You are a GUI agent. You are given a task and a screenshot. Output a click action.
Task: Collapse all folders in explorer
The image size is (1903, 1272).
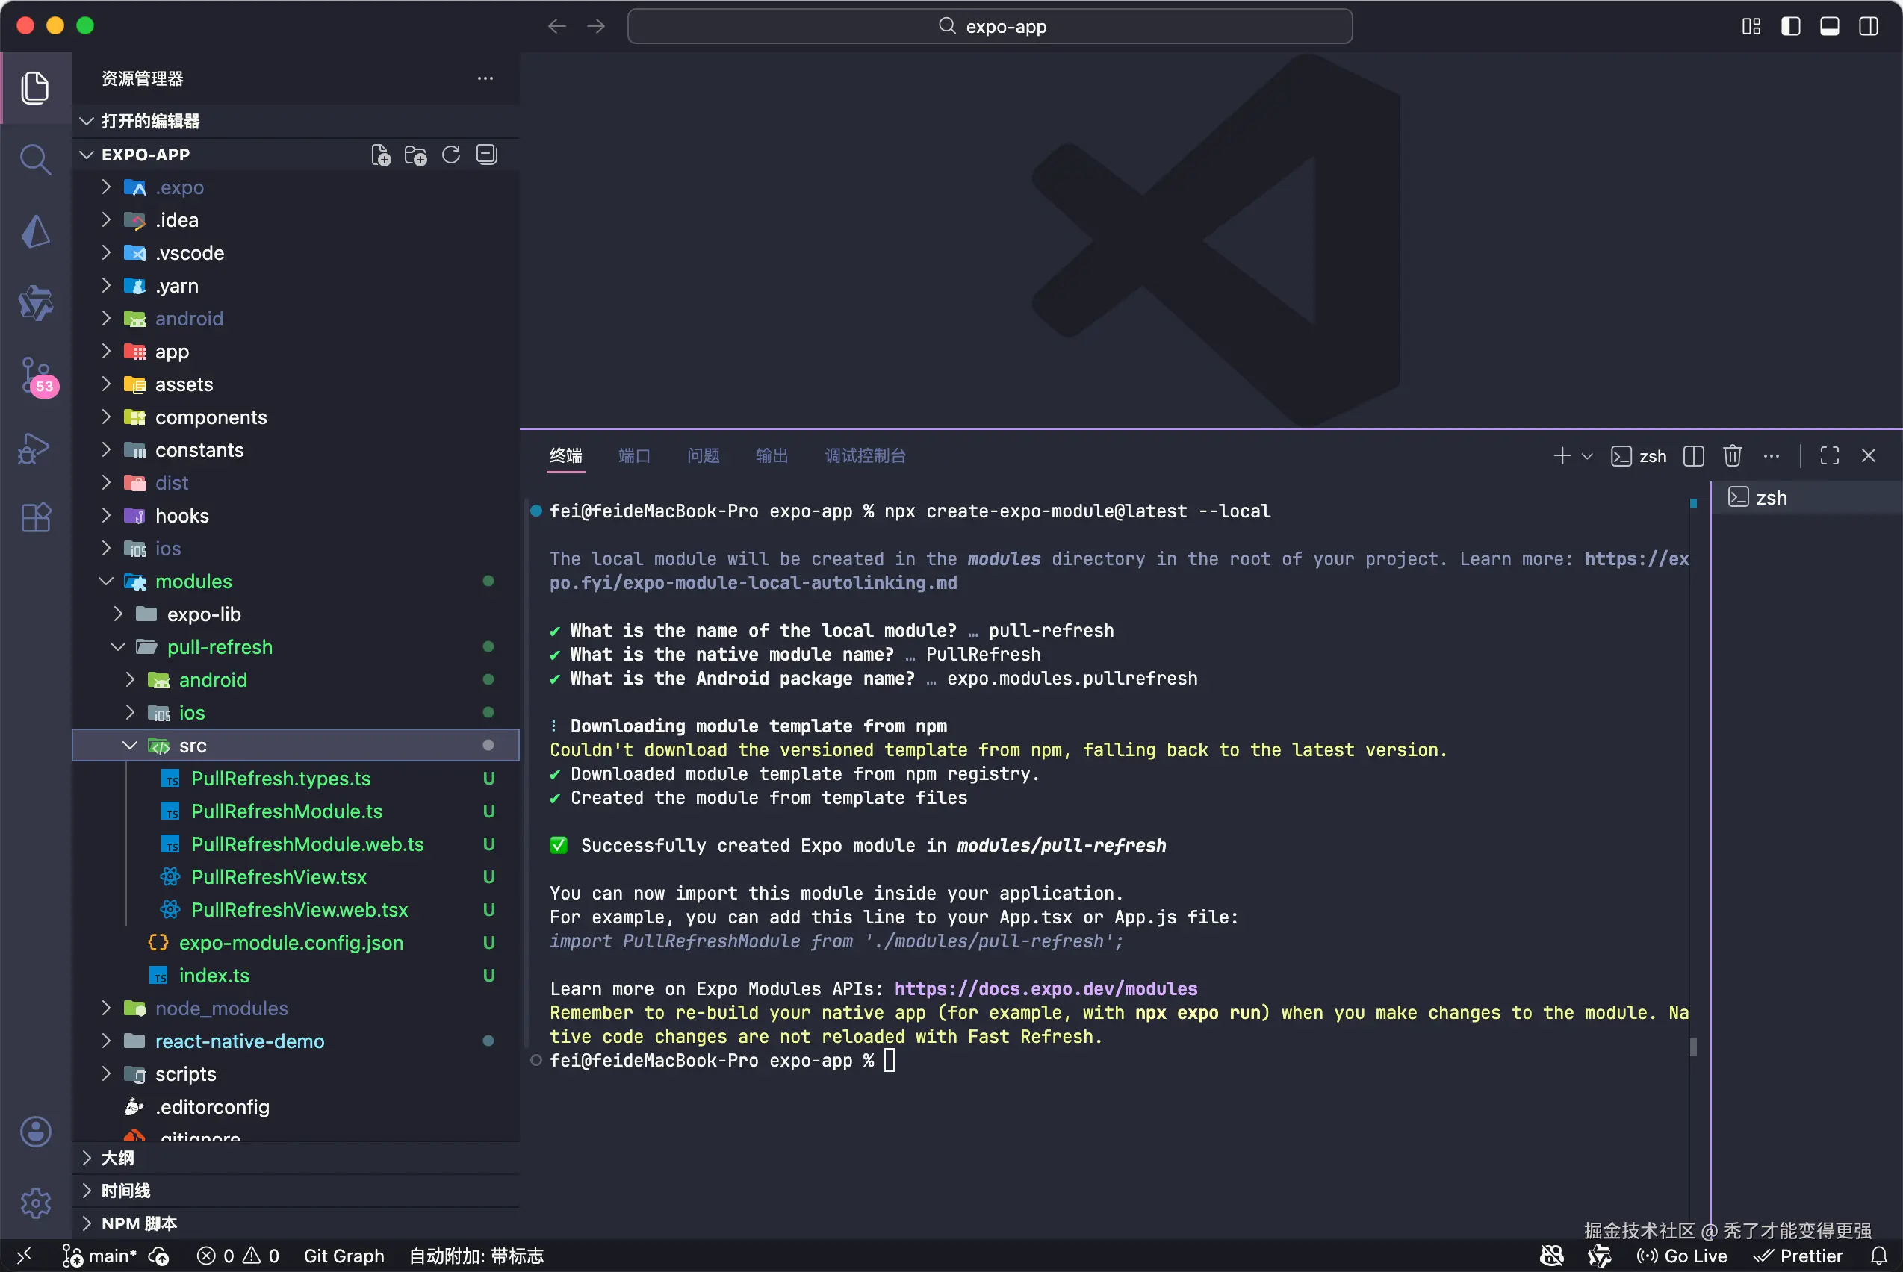[x=486, y=155]
